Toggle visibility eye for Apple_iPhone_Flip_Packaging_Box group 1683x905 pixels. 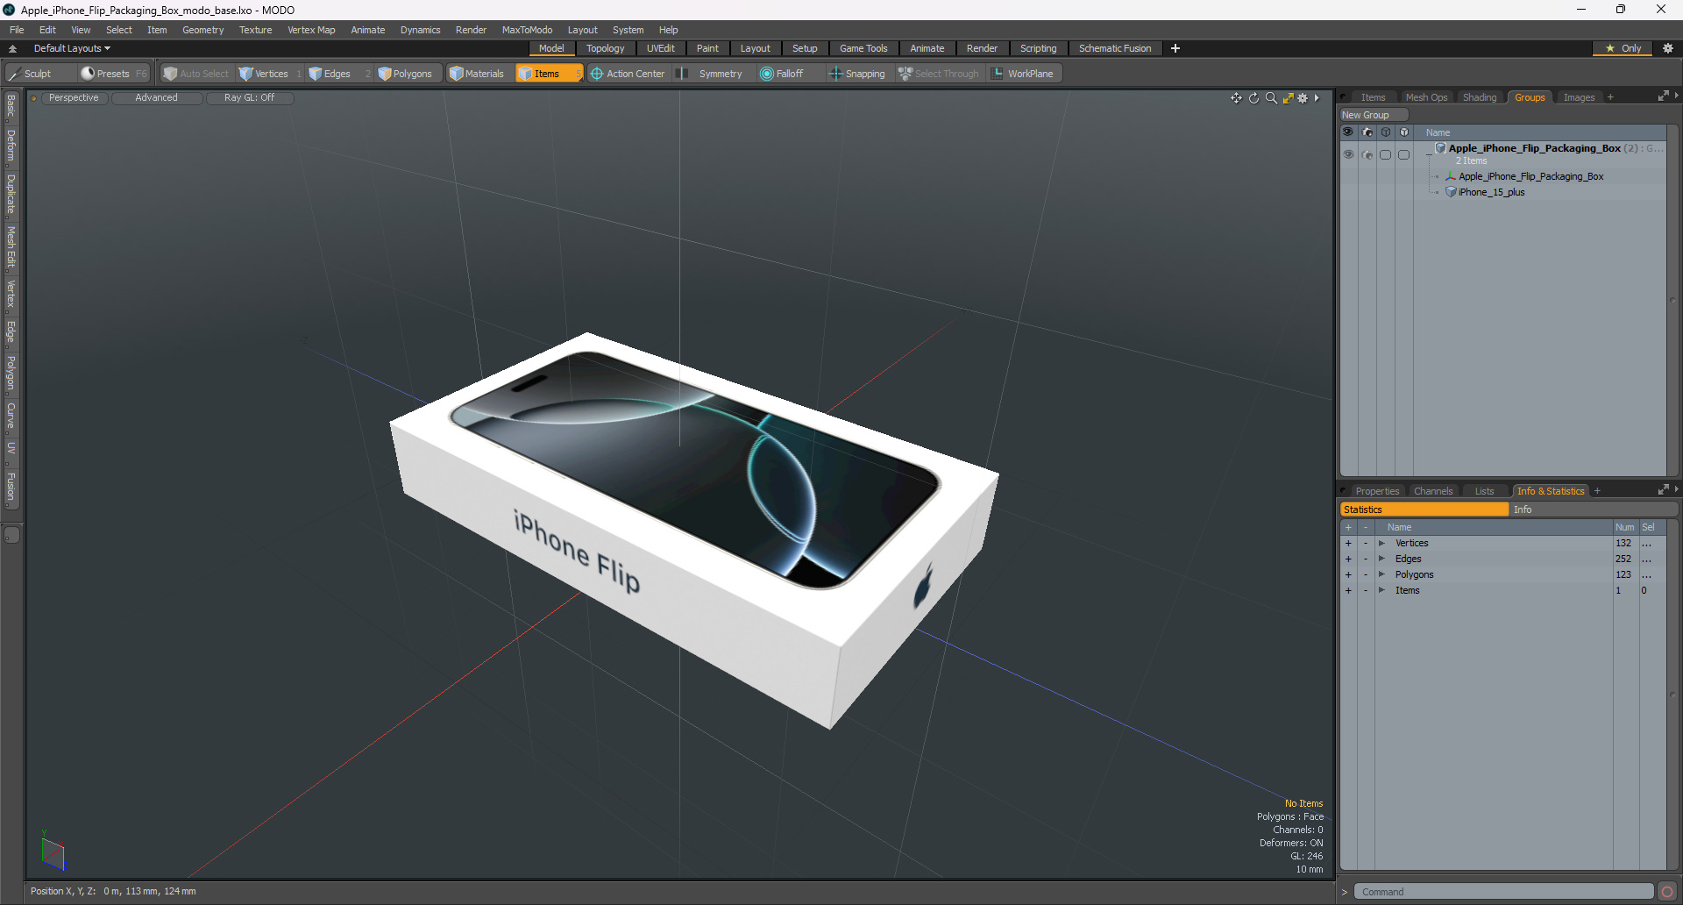pyautogui.click(x=1348, y=154)
